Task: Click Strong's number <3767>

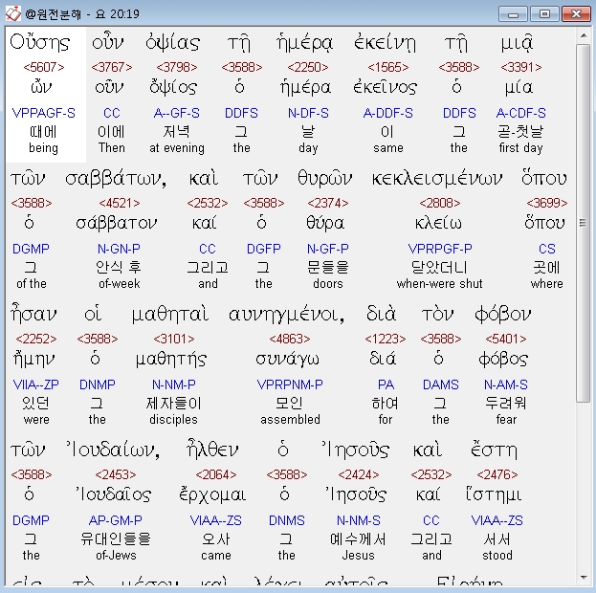Action: point(111,67)
